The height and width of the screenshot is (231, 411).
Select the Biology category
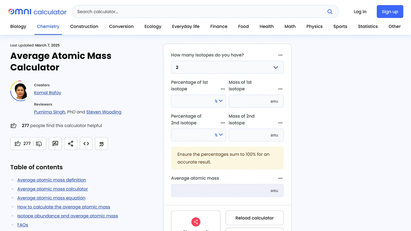click(18, 26)
